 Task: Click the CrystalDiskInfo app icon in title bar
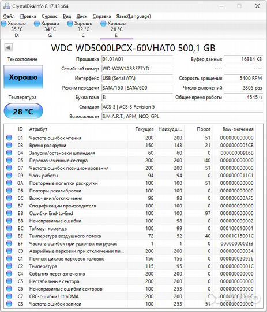click(6, 6)
